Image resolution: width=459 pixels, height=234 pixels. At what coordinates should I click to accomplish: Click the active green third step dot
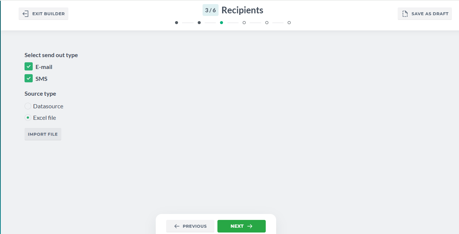tap(222, 23)
